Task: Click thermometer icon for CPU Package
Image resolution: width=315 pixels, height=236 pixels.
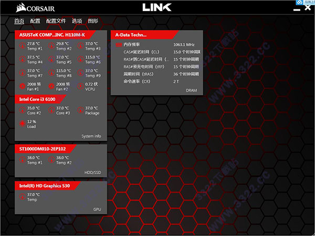Action: 80,110
